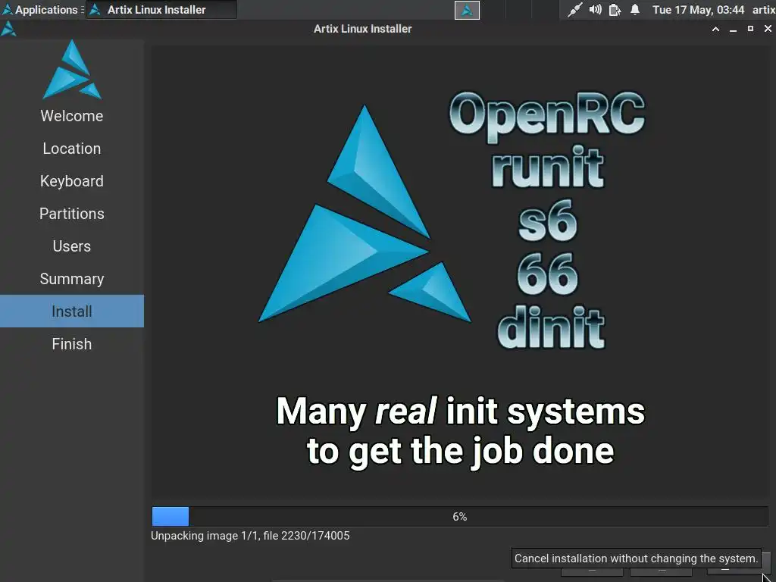Open the battery power manager icon

pyautogui.click(x=615, y=9)
